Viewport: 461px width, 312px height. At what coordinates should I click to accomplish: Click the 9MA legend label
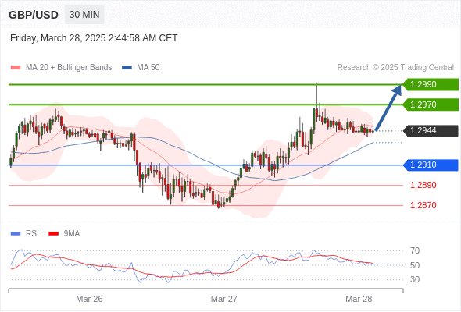(x=72, y=234)
